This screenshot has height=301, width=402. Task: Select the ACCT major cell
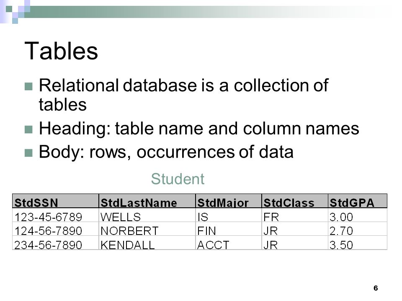pyautogui.click(x=229, y=242)
